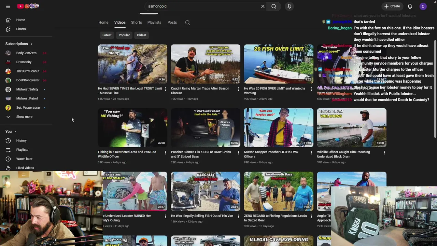The width and height of the screenshot is (437, 246).
Task: Sort videos by Latest
Action: (107, 35)
